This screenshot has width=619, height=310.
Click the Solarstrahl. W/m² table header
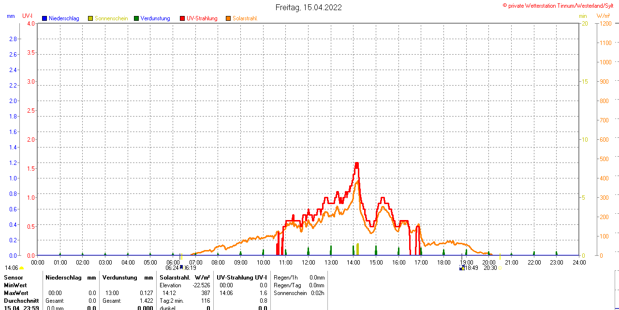[x=185, y=278]
